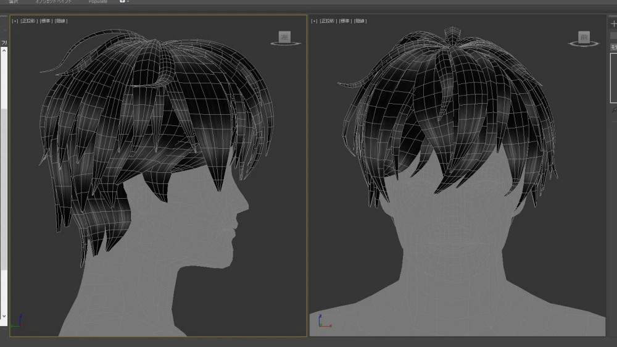
Task: Click the scroll down arrow on left panel
Action: pos(4,316)
